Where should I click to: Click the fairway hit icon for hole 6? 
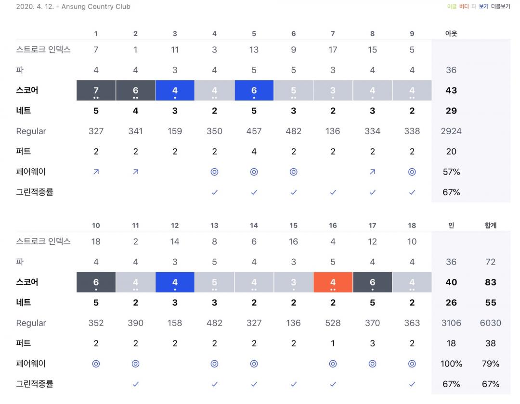(293, 172)
